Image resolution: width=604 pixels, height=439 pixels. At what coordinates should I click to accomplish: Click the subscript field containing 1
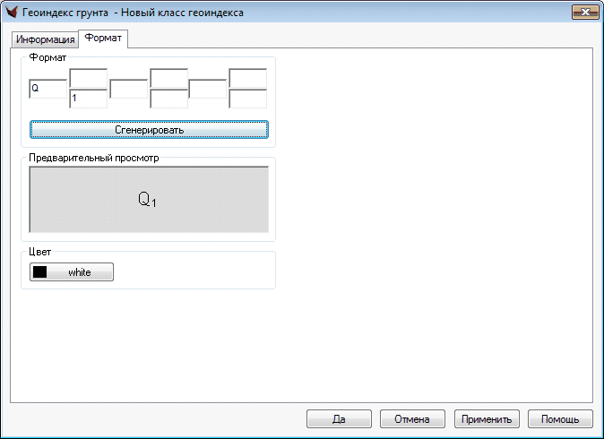(88, 99)
